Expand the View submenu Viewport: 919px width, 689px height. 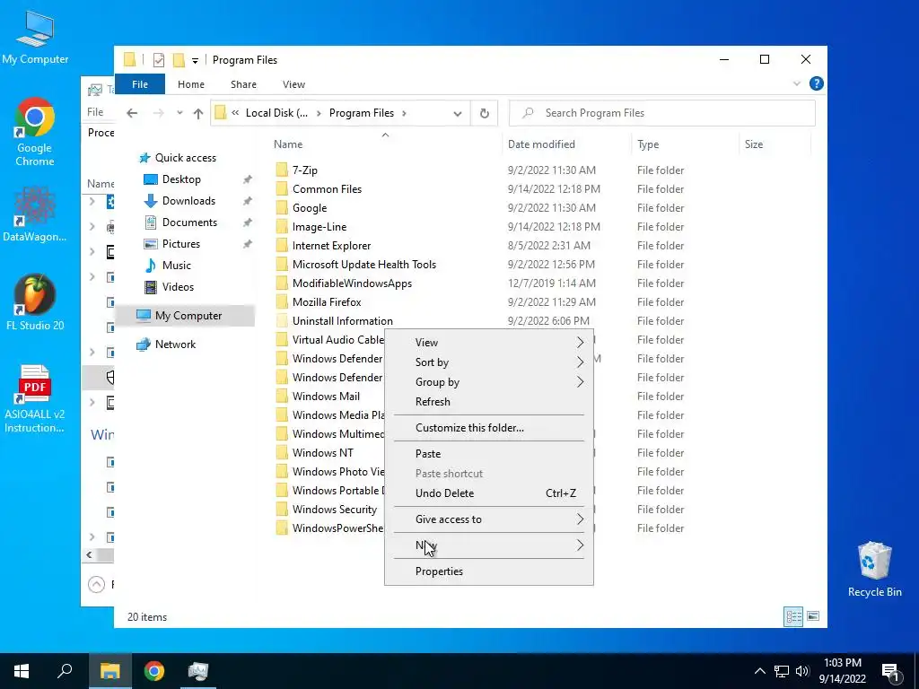tap(489, 342)
